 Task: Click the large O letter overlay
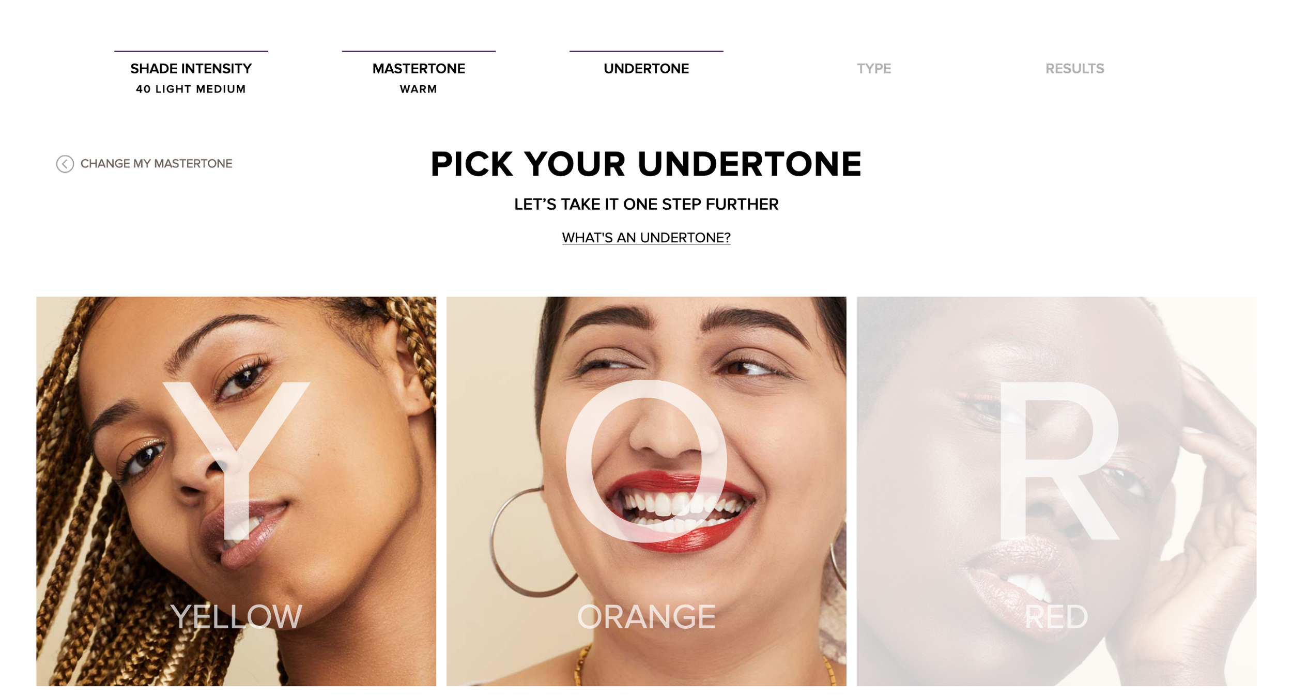coord(646,461)
